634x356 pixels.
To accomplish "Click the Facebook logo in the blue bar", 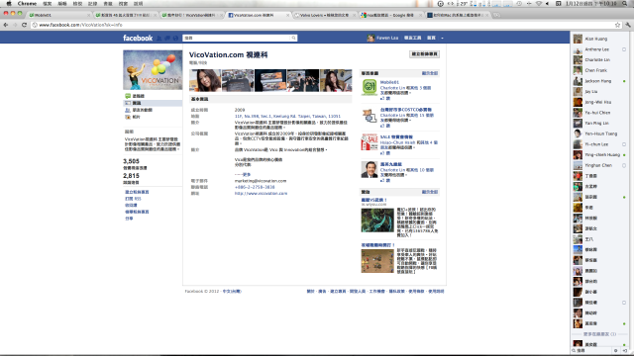I will click(x=138, y=38).
